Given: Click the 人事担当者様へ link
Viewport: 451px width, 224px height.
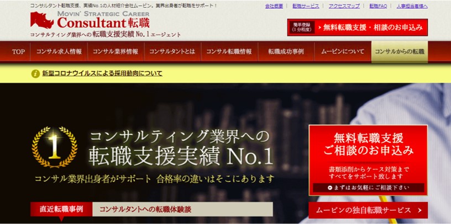Looking at the screenshot, I should (x=412, y=6).
